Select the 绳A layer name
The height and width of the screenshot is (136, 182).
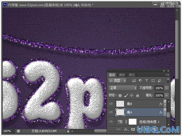pos(129,112)
